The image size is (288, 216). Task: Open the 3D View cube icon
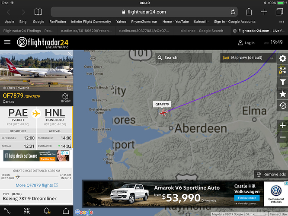[65, 98]
